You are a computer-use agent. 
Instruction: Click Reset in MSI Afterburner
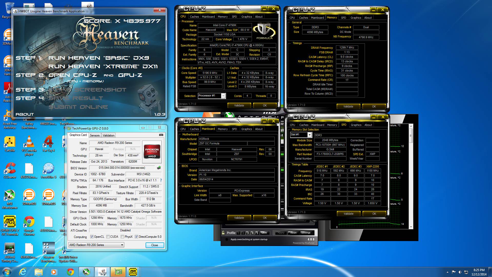(293, 233)
